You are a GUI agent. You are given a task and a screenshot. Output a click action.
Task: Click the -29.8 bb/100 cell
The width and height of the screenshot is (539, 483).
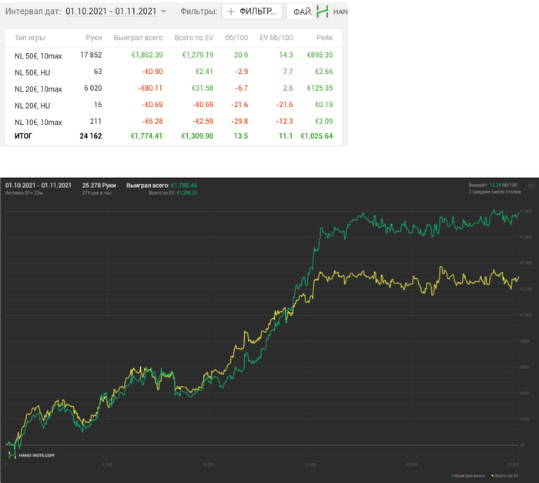pos(239,121)
